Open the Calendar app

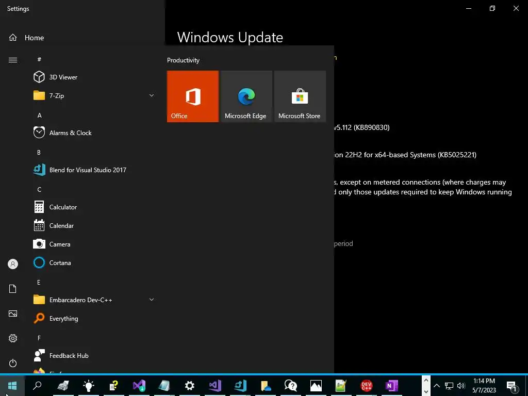tap(94, 226)
